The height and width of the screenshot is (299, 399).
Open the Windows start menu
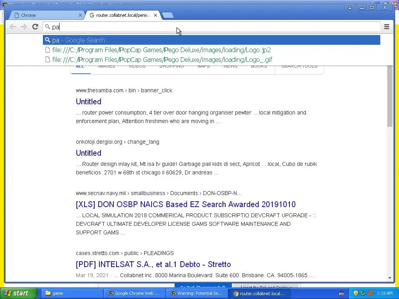tap(18, 293)
